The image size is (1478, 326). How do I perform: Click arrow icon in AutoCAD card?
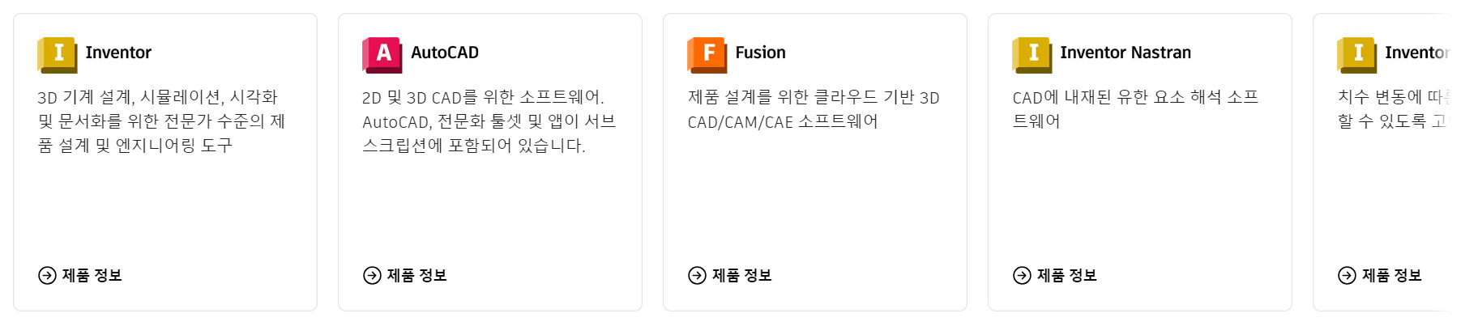coord(372,276)
